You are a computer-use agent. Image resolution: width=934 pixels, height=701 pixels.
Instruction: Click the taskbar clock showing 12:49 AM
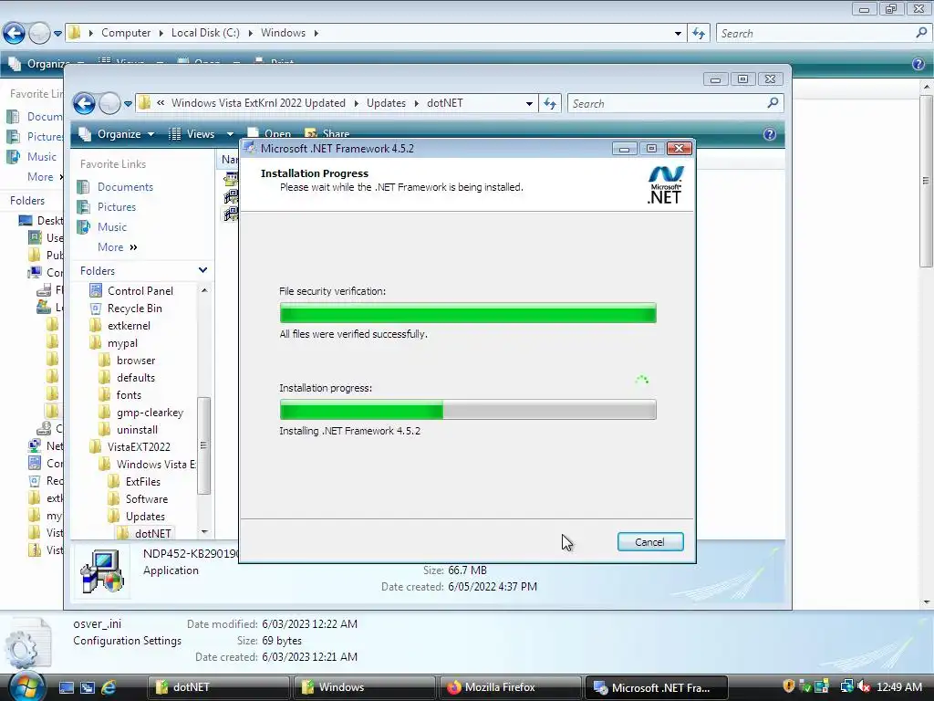pyautogui.click(x=898, y=686)
